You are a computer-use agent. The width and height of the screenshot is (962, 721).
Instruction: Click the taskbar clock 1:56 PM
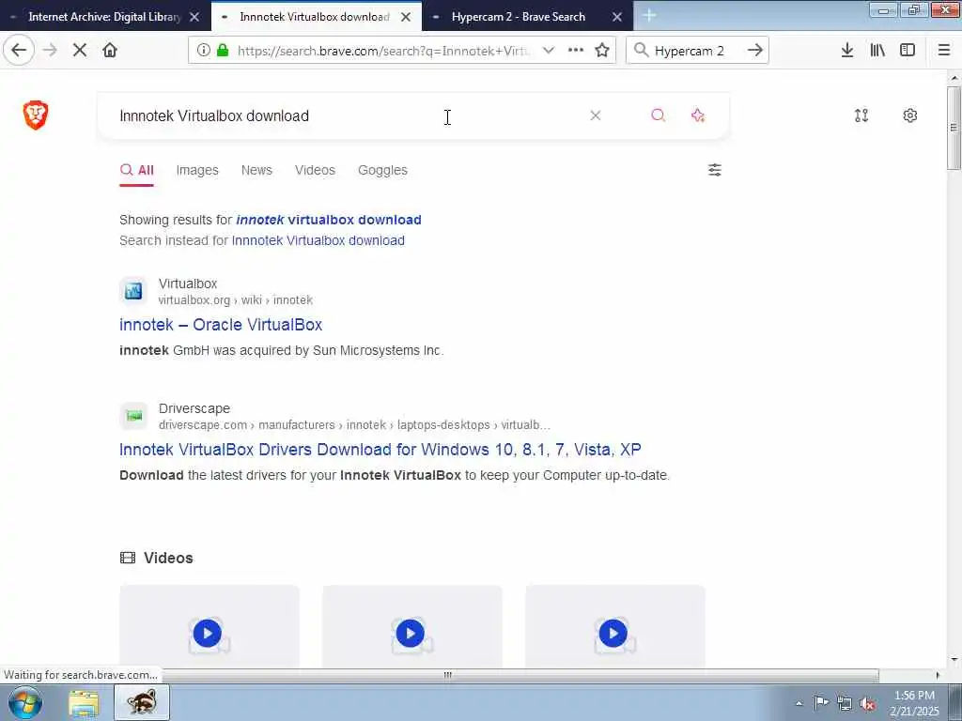914,696
